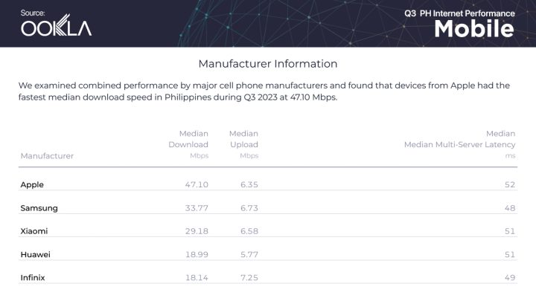This screenshot has height=301, width=536.
Task: Click Samsung's download value 33.77
Action: tap(197, 208)
